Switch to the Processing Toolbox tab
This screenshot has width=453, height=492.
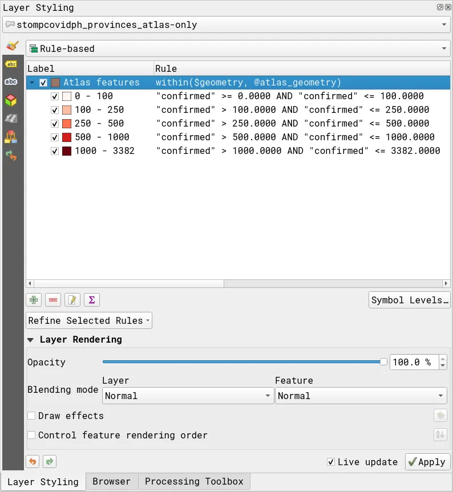pos(194,481)
